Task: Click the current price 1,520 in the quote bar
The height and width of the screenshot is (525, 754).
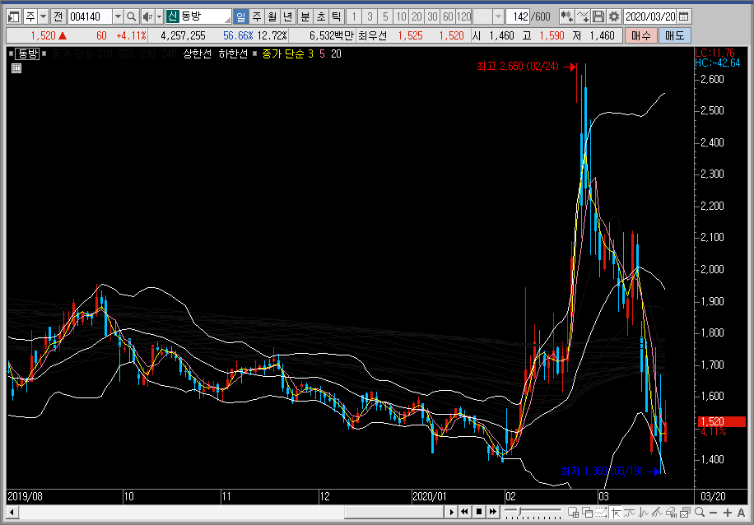Action: 44,35
